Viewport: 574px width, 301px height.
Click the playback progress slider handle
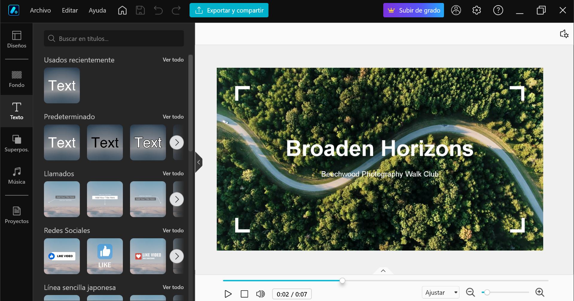pyautogui.click(x=342, y=281)
